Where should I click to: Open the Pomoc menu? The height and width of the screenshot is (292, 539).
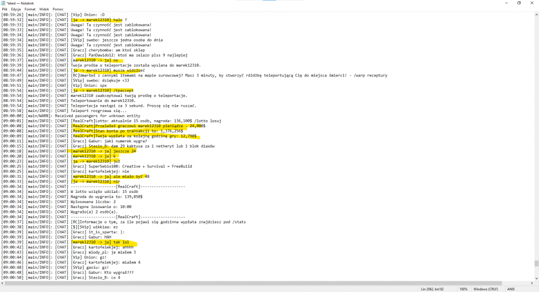[x=58, y=9]
